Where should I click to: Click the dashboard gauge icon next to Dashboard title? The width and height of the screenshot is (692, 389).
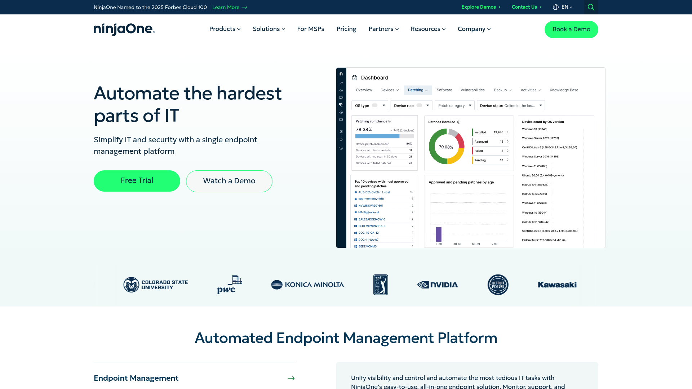click(x=355, y=77)
